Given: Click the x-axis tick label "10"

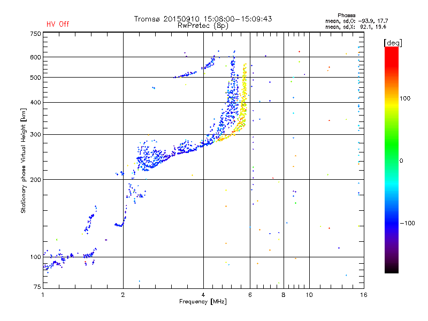Looking at the screenshot, I should [x=309, y=295].
